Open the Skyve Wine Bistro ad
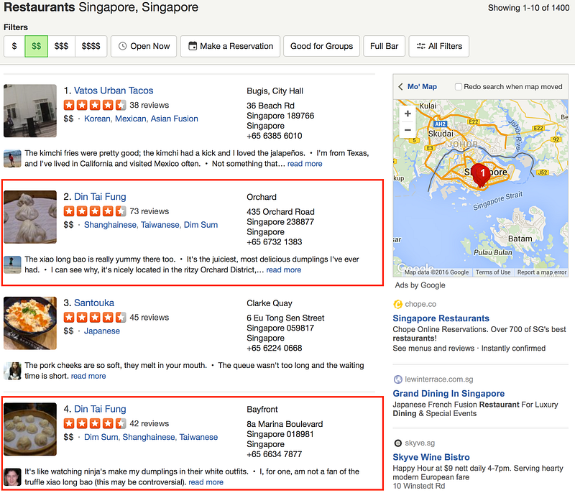The image size is (575, 493). pos(431,458)
